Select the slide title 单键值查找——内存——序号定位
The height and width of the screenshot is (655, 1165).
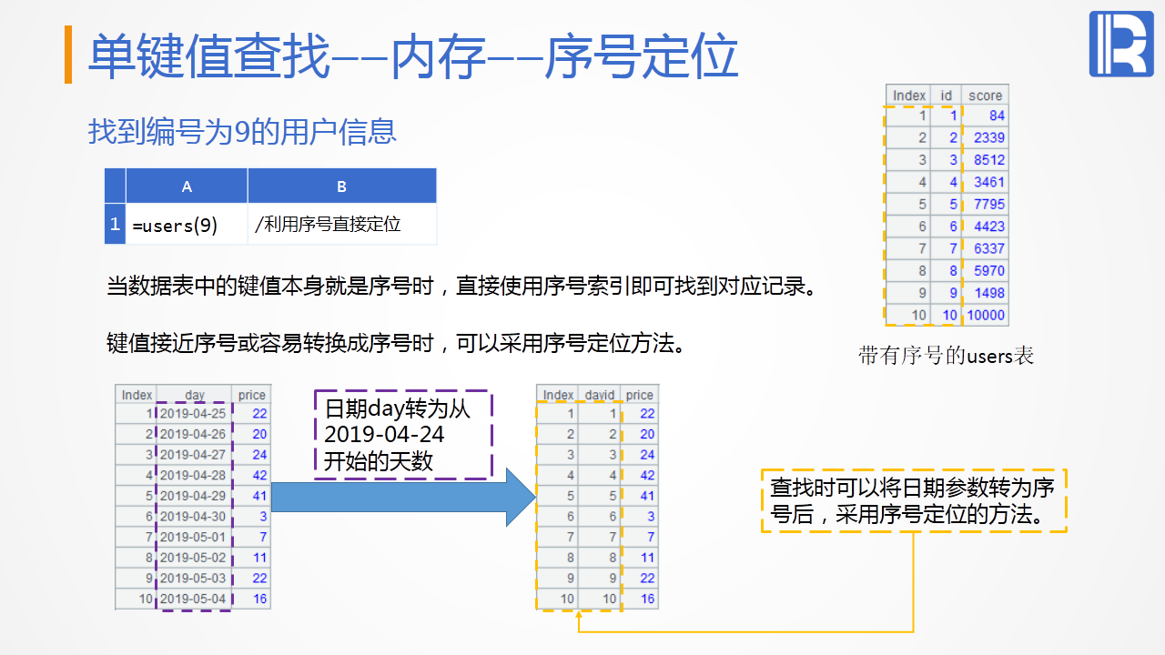412,56
